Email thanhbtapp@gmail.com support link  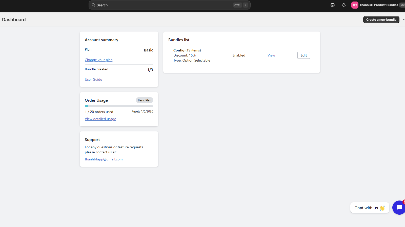point(104,159)
